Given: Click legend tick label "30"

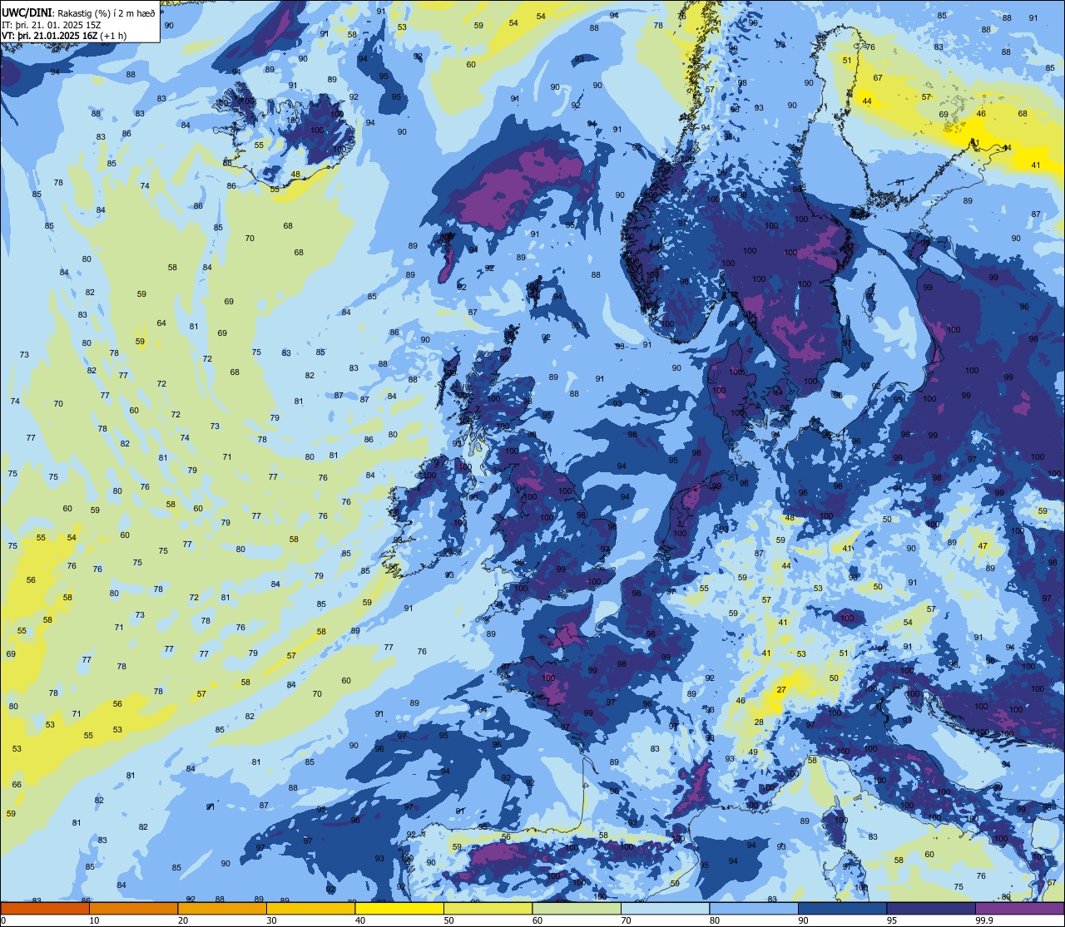Looking at the screenshot, I should pyautogui.click(x=271, y=920).
